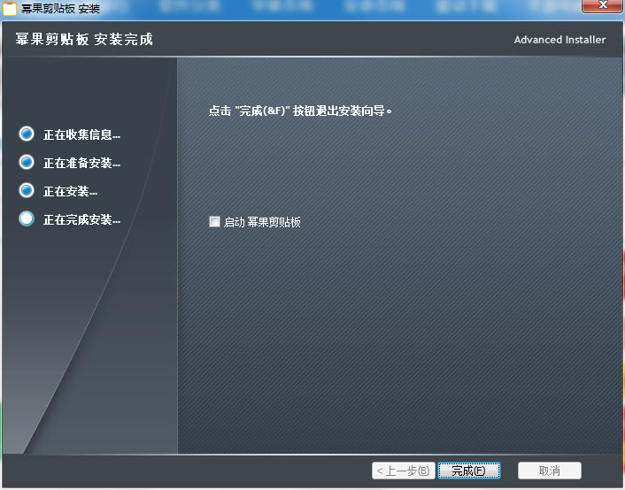The height and width of the screenshot is (490, 625).
Task: Click the 正在收集信息 step indicator
Action: coord(27,134)
